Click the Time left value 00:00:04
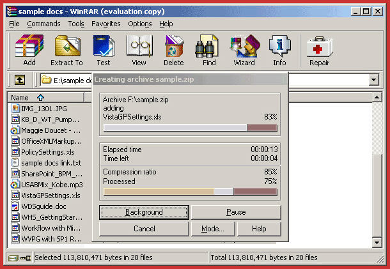The width and height of the screenshot is (390, 269). click(x=264, y=158)
